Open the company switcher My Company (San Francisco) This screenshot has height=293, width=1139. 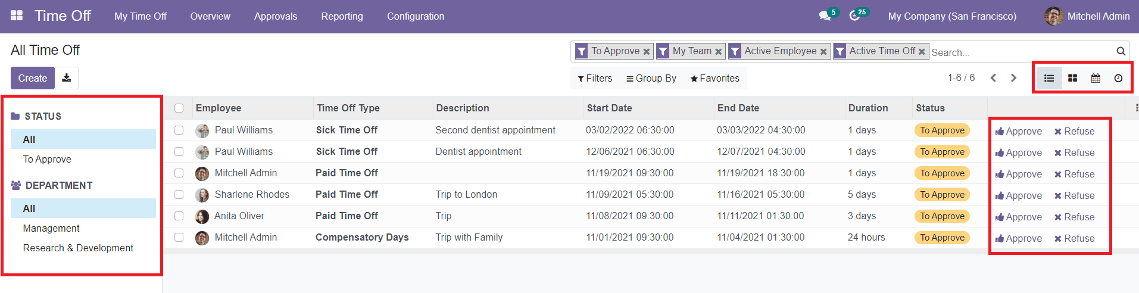952,16
